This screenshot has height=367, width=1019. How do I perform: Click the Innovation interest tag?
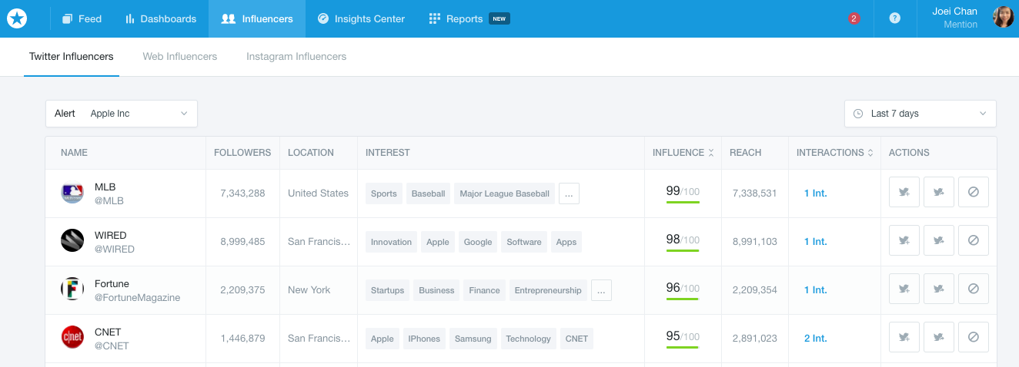pyautogui.click(x=391, y=242)
